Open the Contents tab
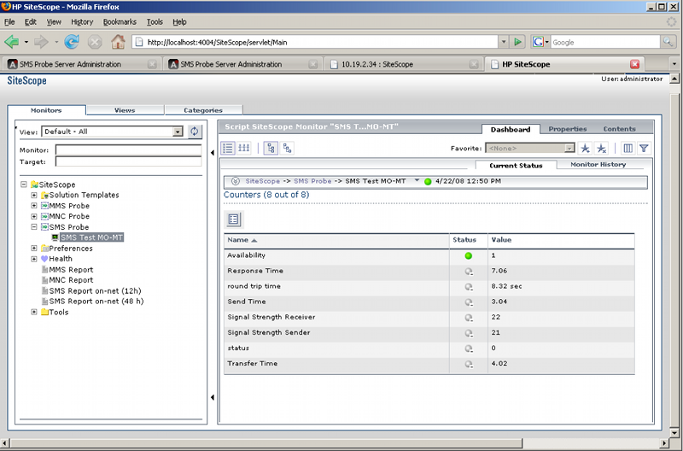Image resolution: width=683 pixels, height=451 pixels. coord(620,129)
